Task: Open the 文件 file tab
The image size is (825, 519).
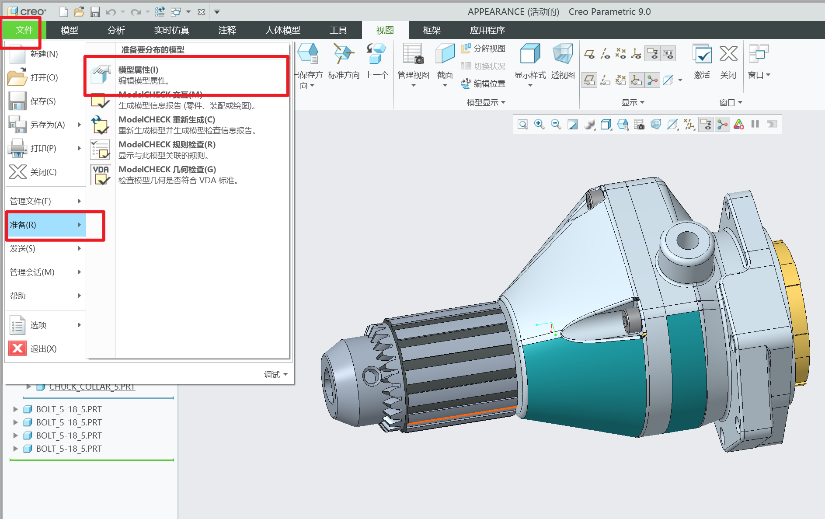Action: click(24, 30)
